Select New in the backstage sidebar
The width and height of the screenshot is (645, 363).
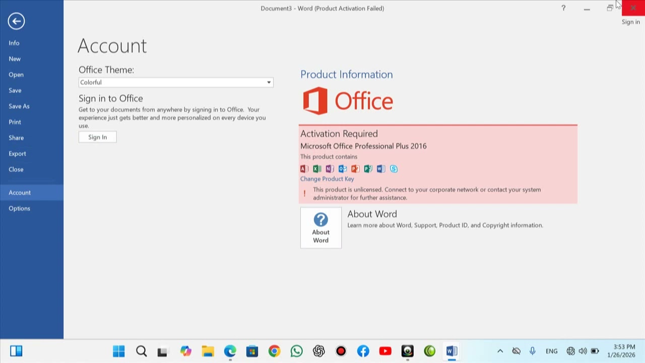(x=32, y=59)
